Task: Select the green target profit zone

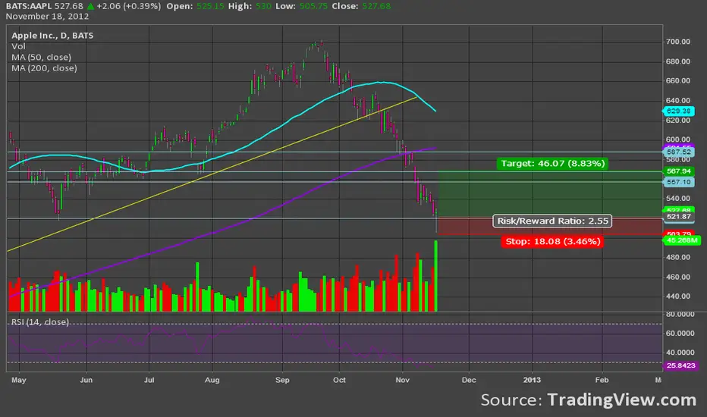Action: (x=550, y=194)
